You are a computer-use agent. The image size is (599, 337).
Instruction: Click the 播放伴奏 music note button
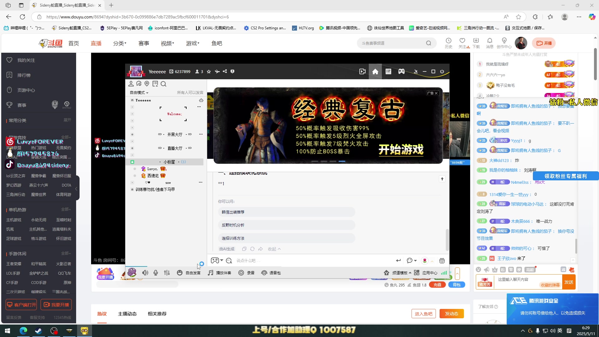pyautogui.click(x=220, y=273)
